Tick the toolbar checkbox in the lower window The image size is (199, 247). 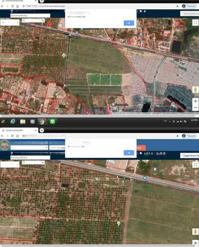[x=141, y=153]
